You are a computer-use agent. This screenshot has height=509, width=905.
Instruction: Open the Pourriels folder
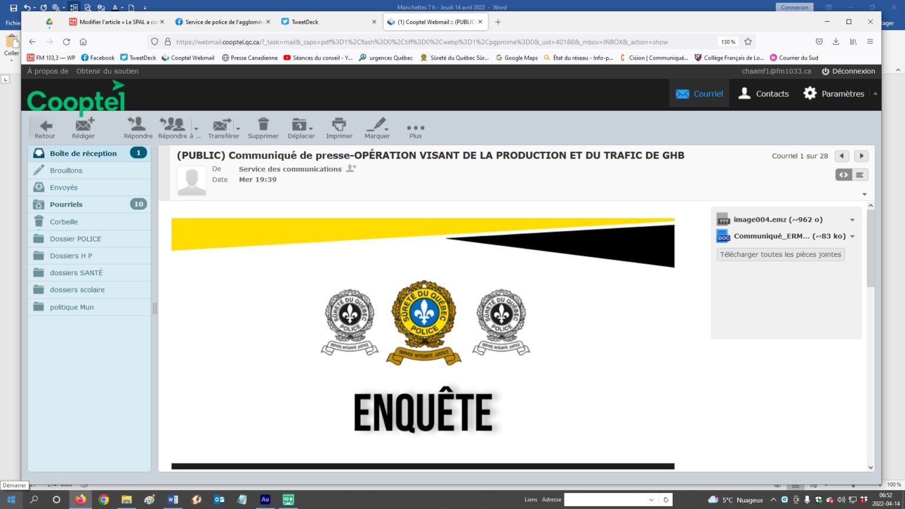pos(66,204)
